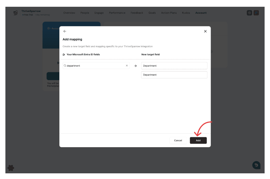
Task: Click the Add button
Action: tap(198, 140)
